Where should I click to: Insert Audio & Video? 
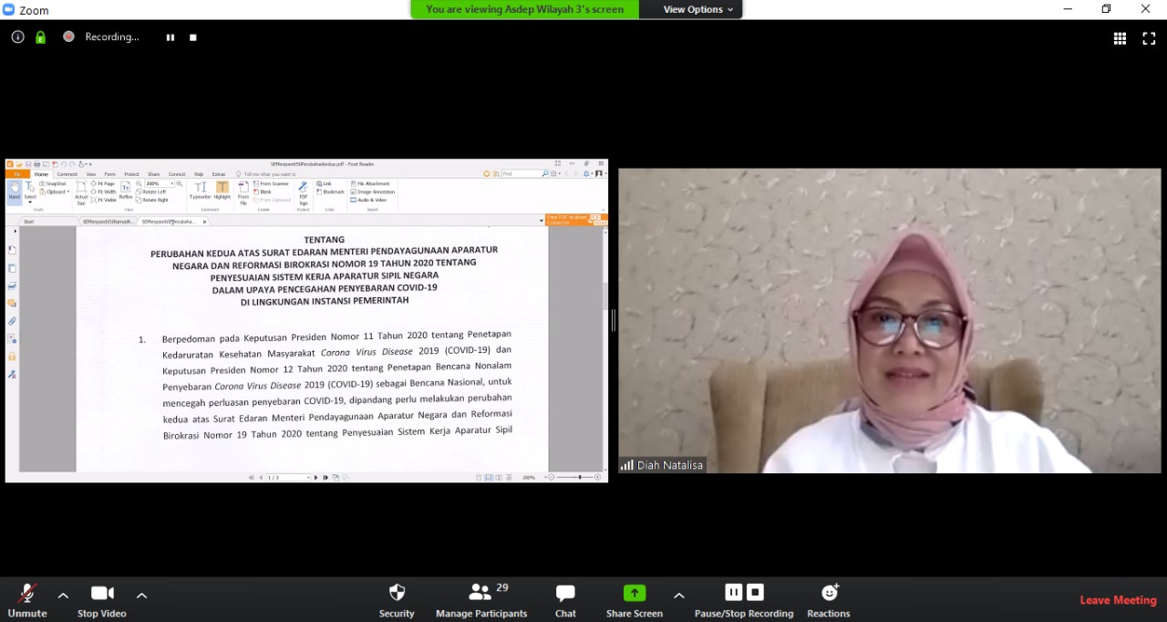click(369, 200)
